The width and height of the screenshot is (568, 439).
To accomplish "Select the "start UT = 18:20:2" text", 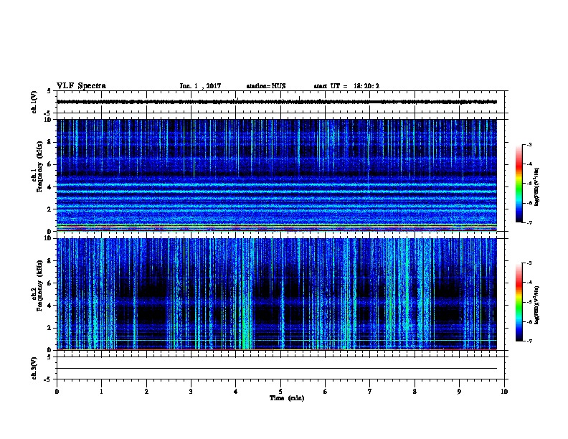I will (x=346, y=86).
